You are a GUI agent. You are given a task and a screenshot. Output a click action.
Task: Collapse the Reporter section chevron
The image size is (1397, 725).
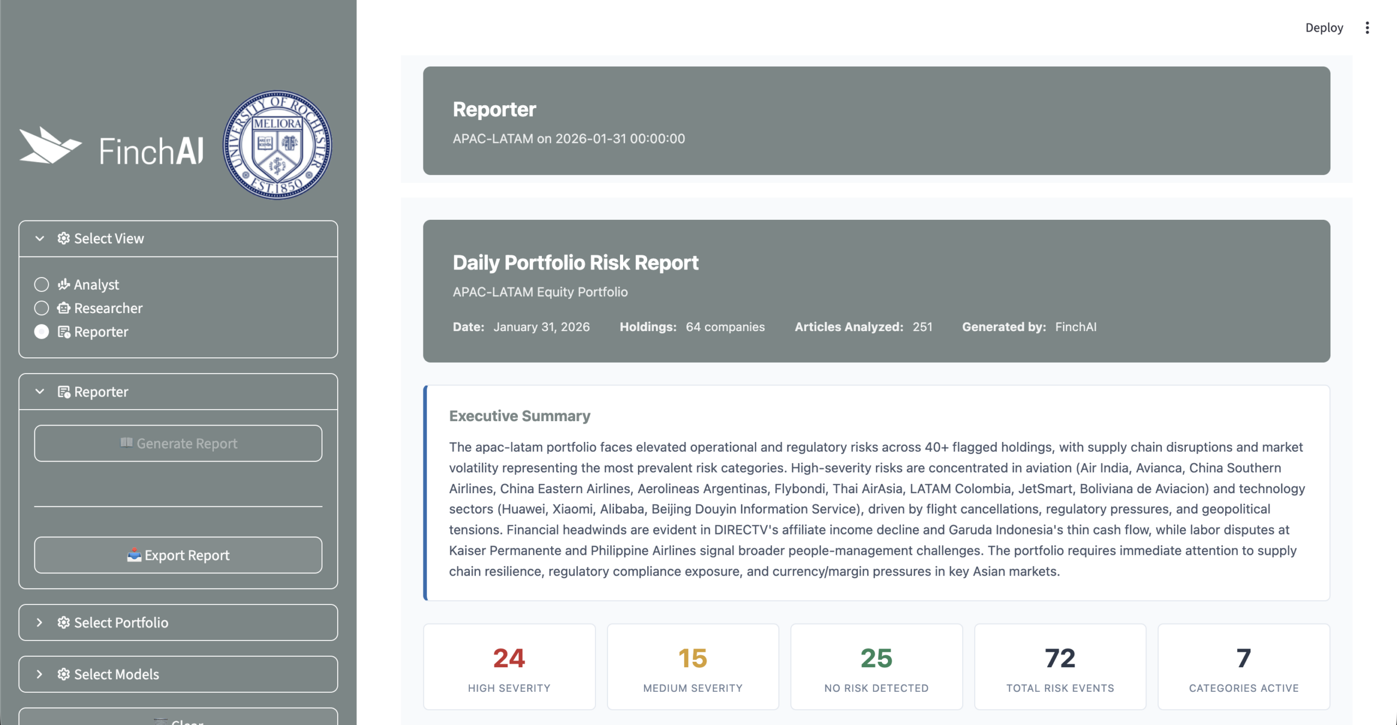click(x=39, y=391)
